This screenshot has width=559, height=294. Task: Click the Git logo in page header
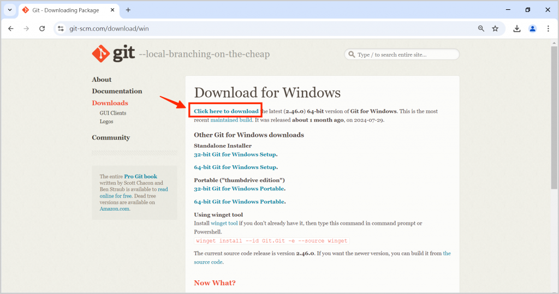[114, 54]
